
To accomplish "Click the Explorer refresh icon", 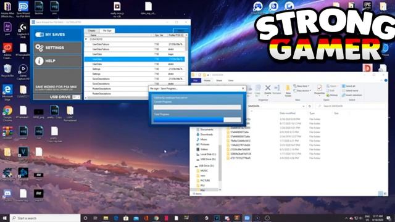I will [310, 106].
